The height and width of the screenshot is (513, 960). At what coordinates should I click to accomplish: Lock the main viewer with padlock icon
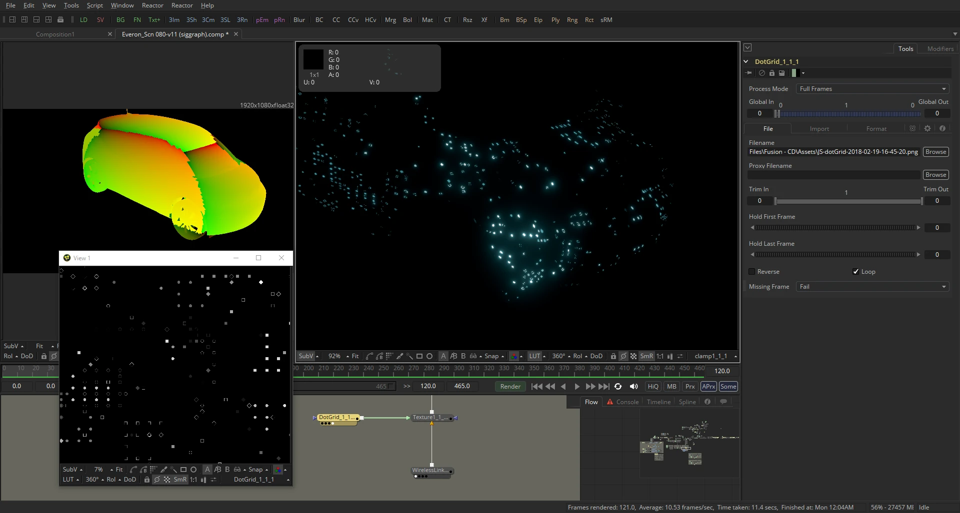(613, 356)
